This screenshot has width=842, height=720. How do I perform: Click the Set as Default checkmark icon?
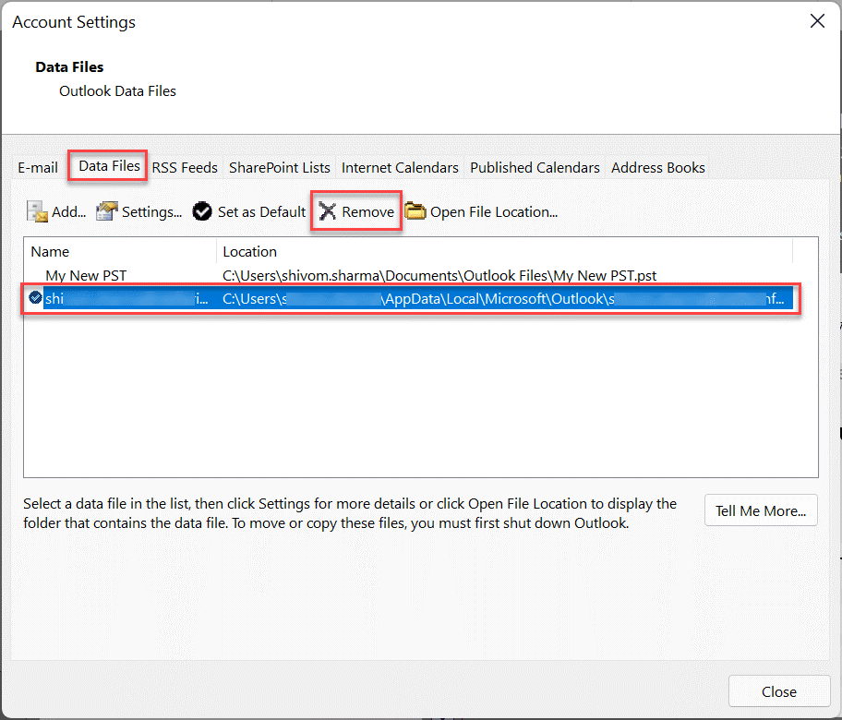coord(202,211)
